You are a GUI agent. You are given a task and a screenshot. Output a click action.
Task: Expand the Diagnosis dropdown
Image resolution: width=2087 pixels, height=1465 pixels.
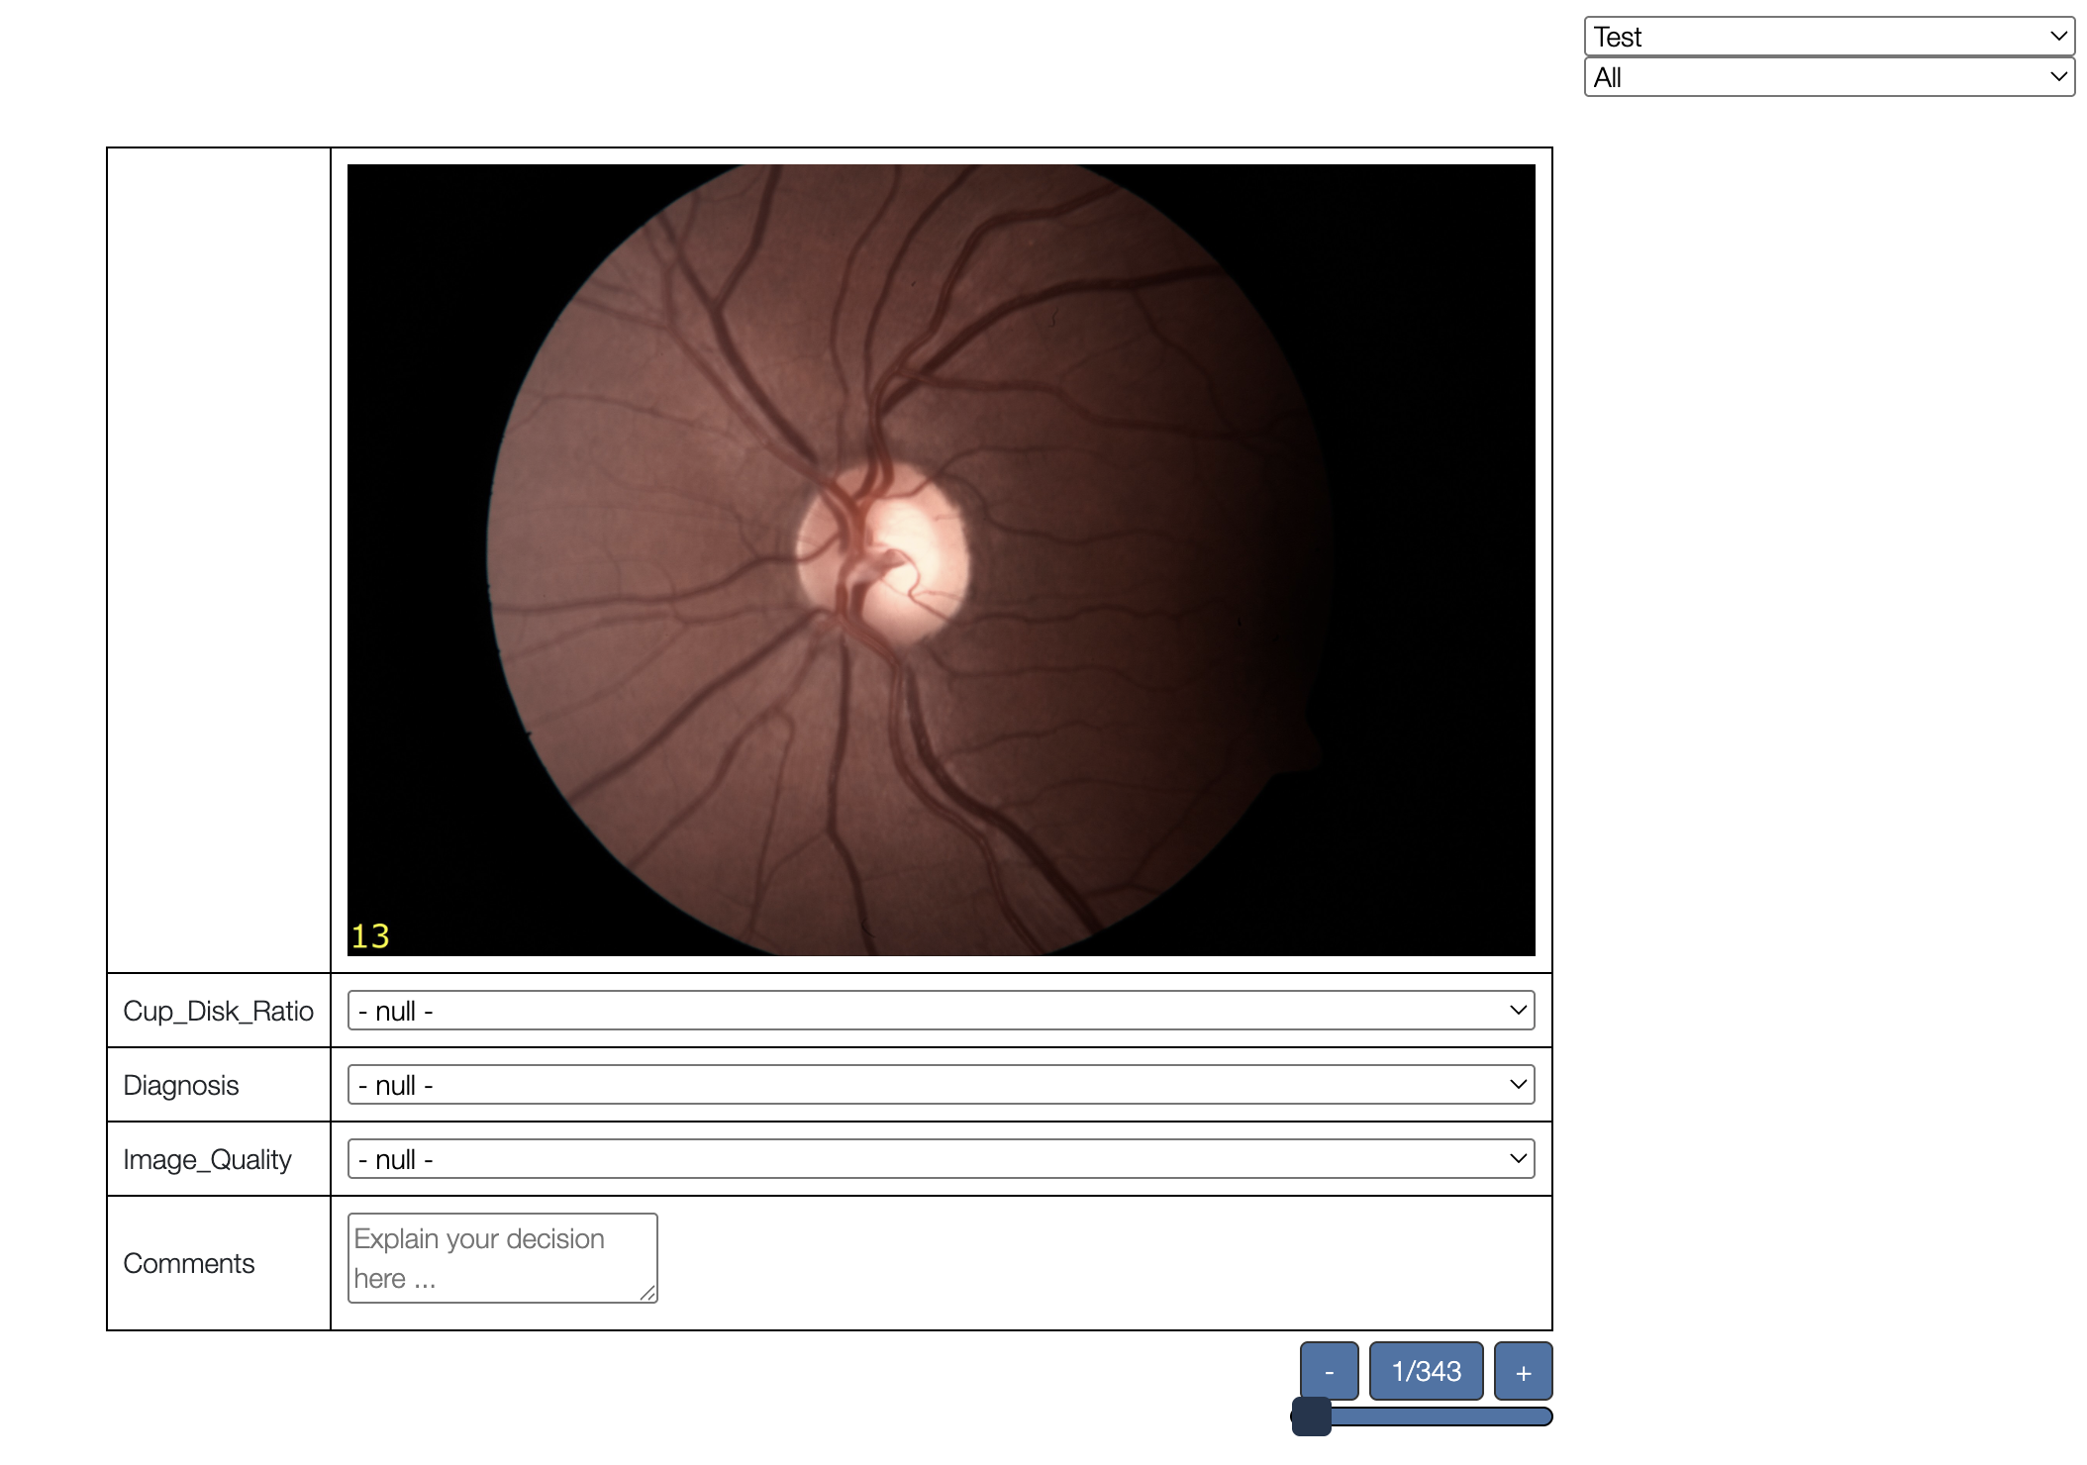[x=941, y=1085]
